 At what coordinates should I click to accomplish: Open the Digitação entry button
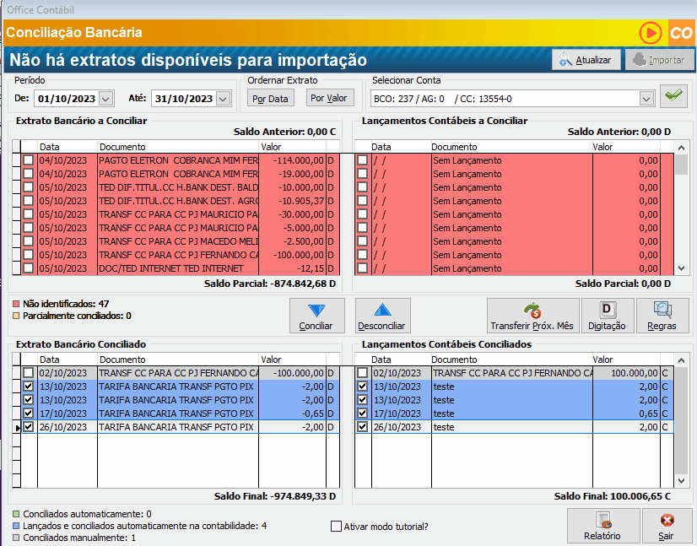click(x=606, y=316)
